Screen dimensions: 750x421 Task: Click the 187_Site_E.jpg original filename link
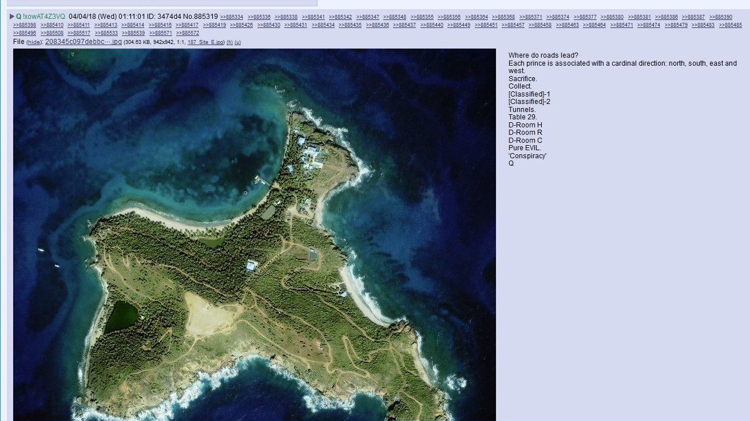click(205, 42)
